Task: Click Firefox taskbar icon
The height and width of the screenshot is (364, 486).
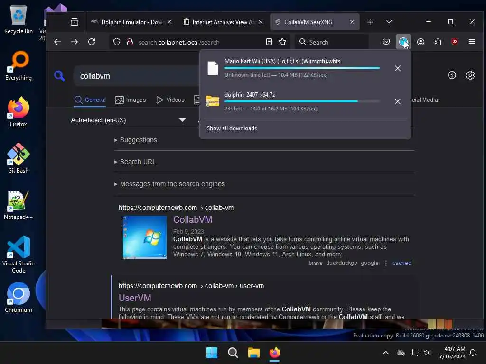Action: [275, 353]
